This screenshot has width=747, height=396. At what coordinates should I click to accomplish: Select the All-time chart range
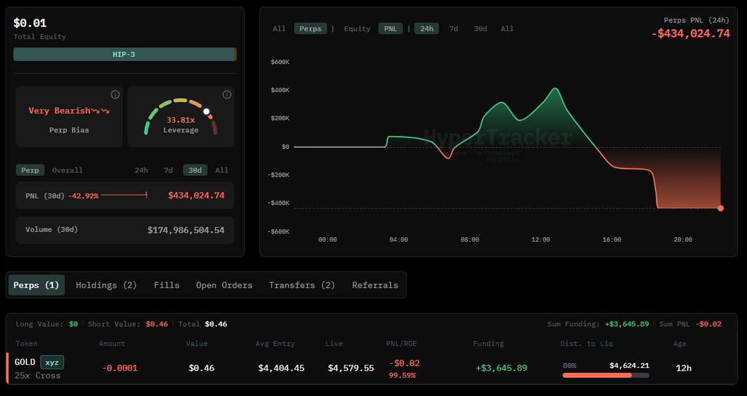[x=507, y=28]
